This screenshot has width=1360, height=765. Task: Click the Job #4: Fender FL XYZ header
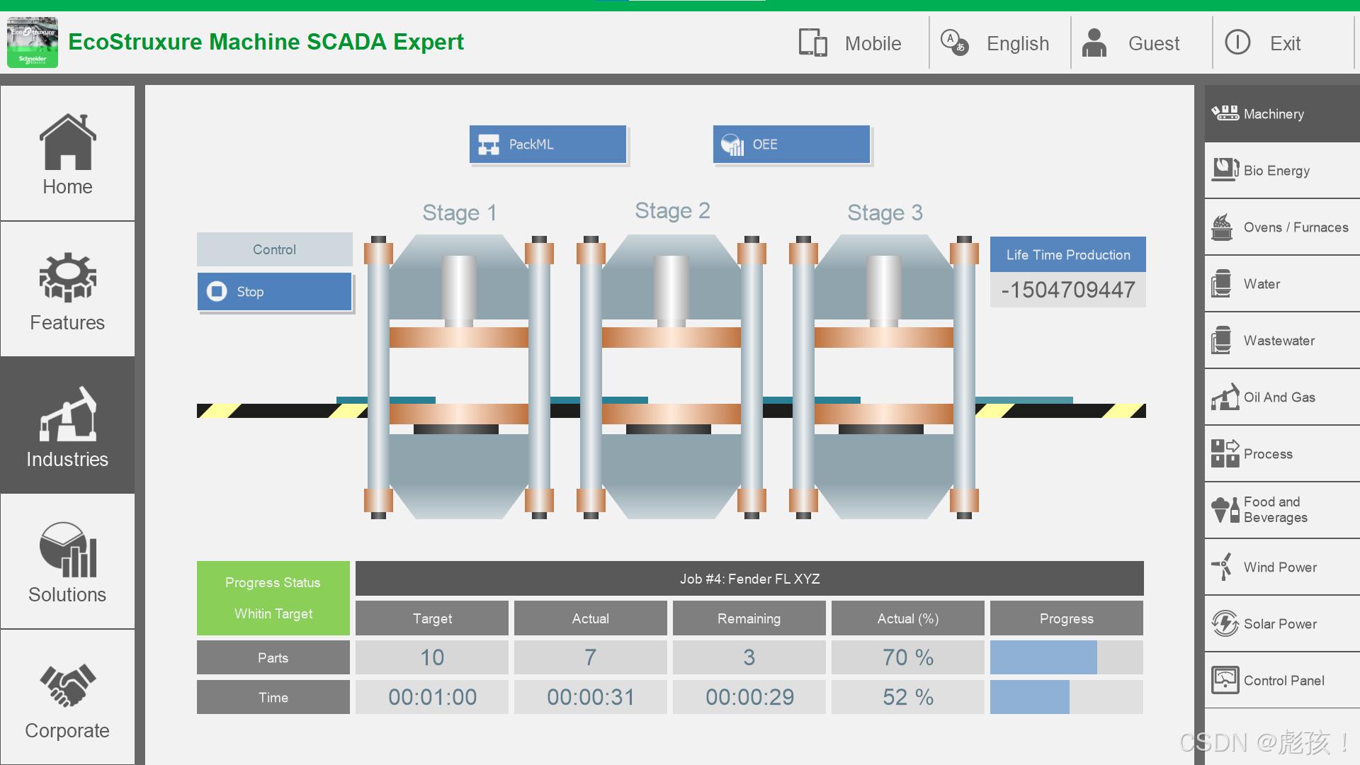click(749, 579)
